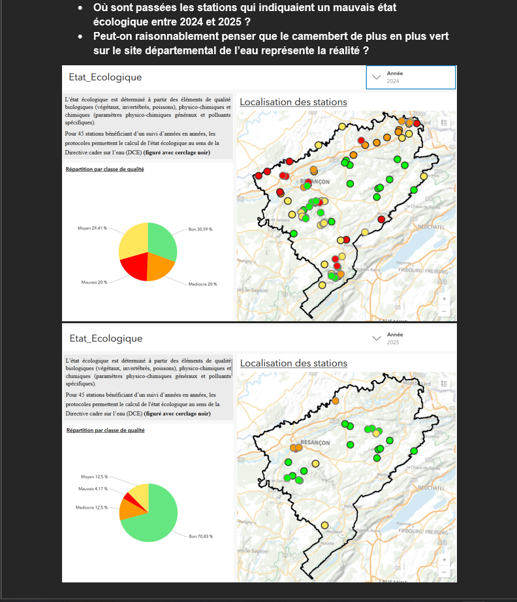Open the Année dropdown showing 2024
The height and width of the screenshot is (602, 517).
coord(411,77)
